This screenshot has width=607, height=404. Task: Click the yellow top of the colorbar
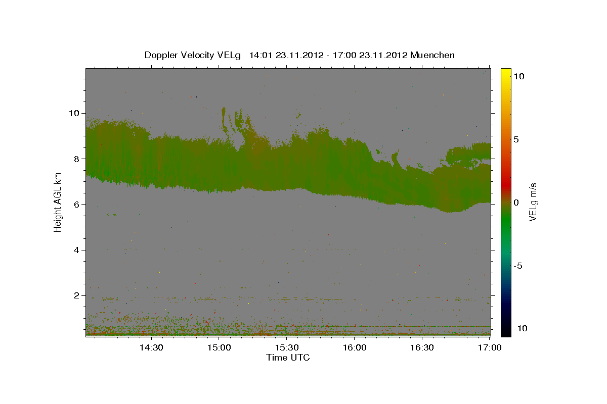pos(506,73)
